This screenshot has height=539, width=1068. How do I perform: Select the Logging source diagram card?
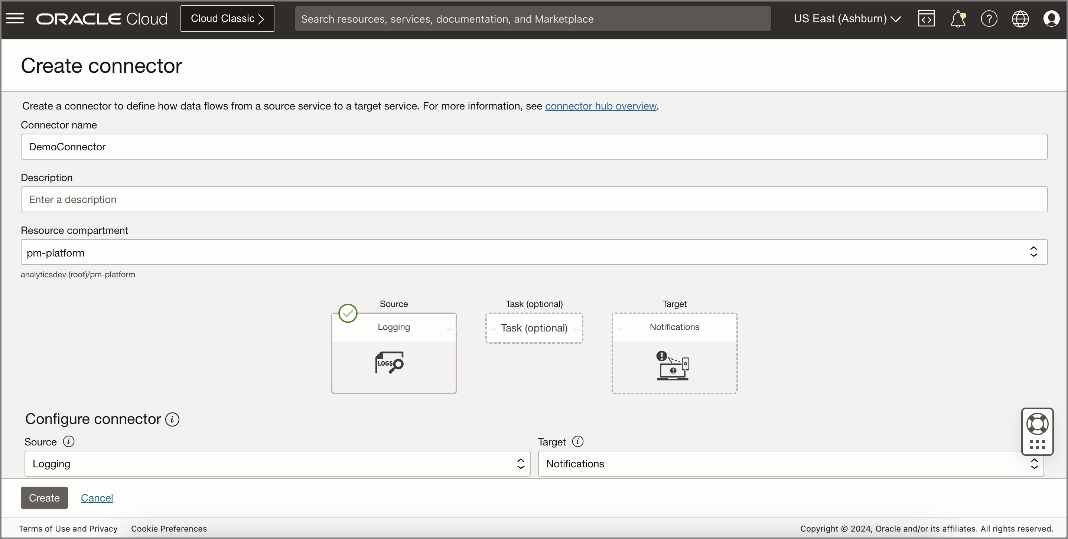394,353
